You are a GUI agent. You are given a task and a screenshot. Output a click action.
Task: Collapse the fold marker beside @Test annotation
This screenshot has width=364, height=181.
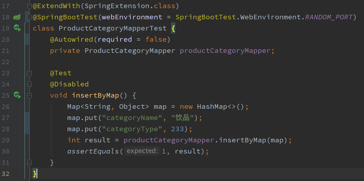coord(30,73)
